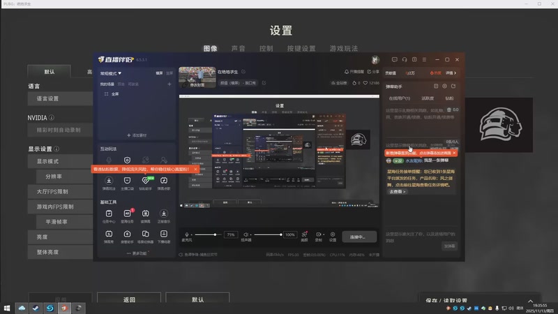The image size is (558, 314).
Task: Click the 连接中... stream button
Action: click(x=359, y=237)
